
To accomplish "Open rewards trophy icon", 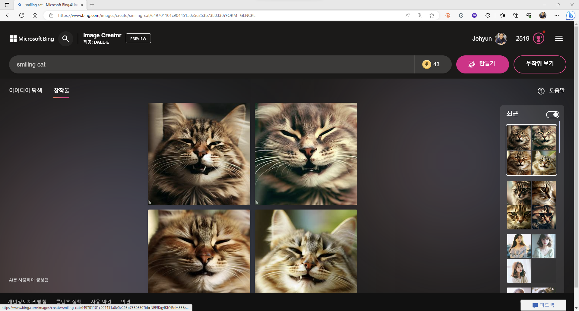I will click(539, 39).
